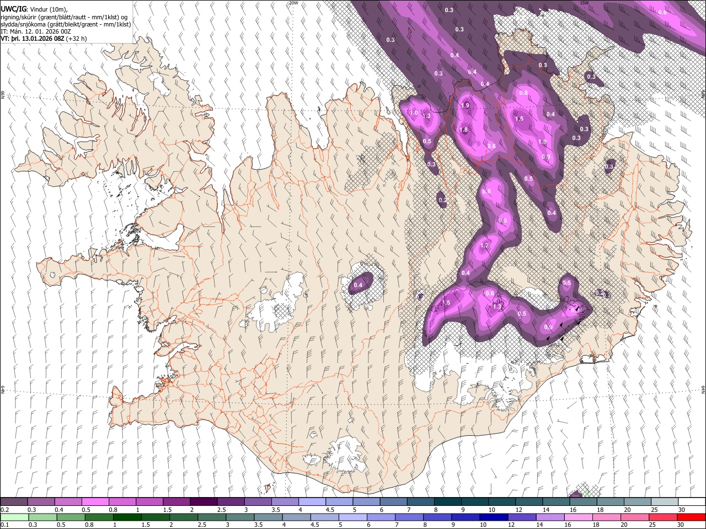This screenshot has width=706, height=529.
Task: Click the "(+32 h)" forecast offset
Action: pyautogui.click(x=76, y=39)
